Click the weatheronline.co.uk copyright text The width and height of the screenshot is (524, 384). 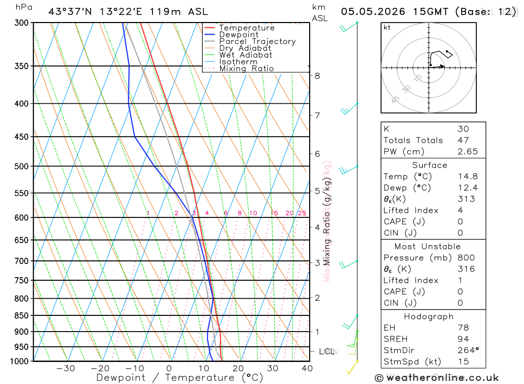[436, 378]
